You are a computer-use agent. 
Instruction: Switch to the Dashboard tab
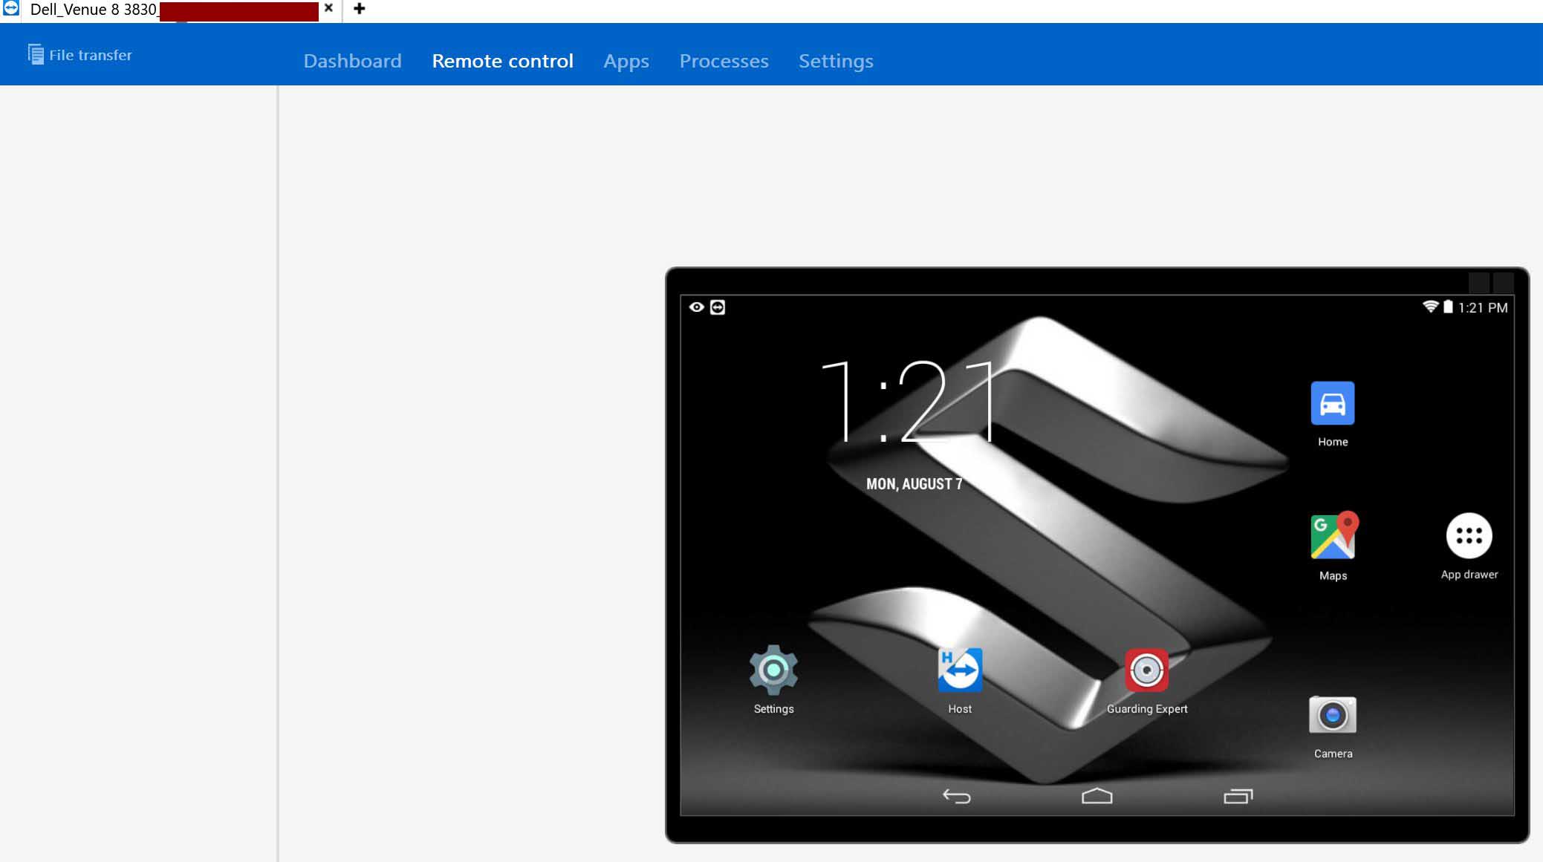(352, 61)
